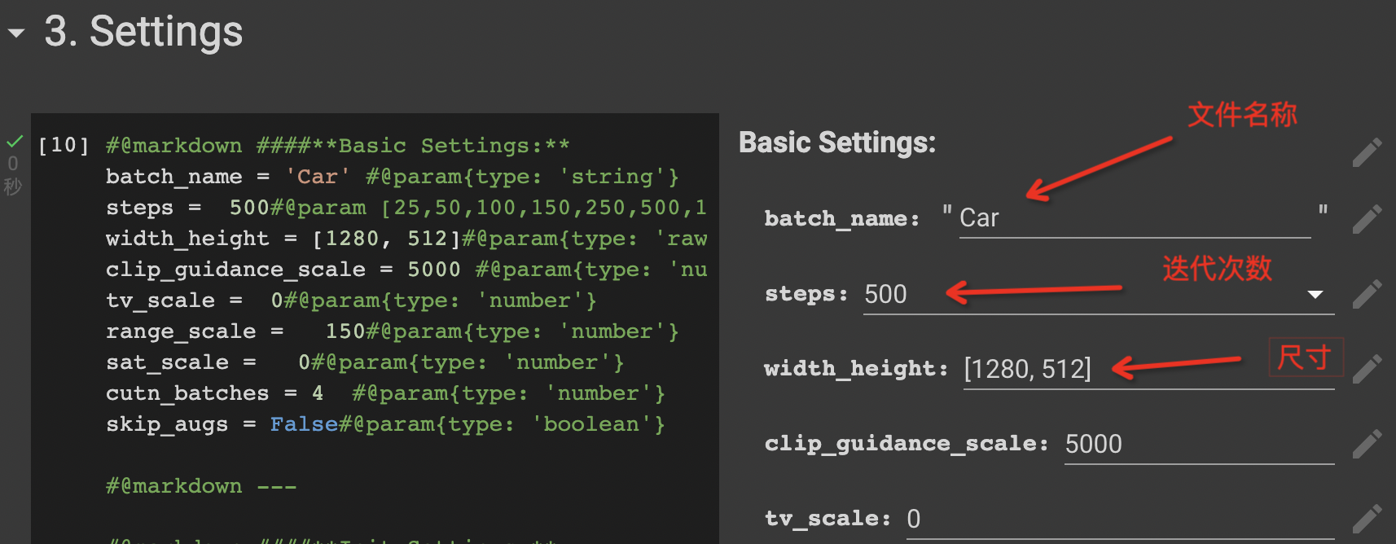Click the batch_name code line
Screen dimensions: 1396x544
tap(391, 177)
